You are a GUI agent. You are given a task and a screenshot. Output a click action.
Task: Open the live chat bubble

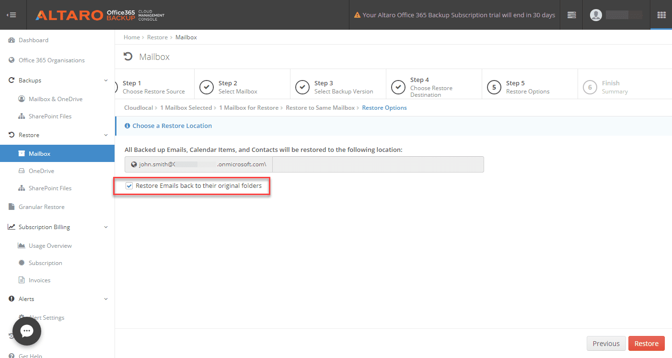coord(27,331)
